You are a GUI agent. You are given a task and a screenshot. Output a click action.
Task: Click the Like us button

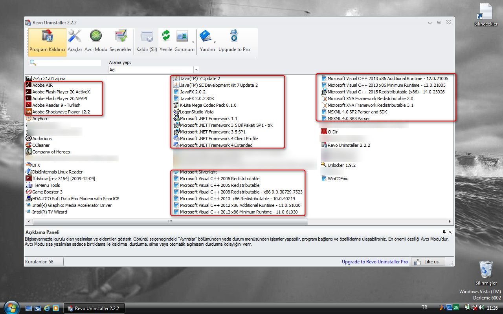click(428, 262)
